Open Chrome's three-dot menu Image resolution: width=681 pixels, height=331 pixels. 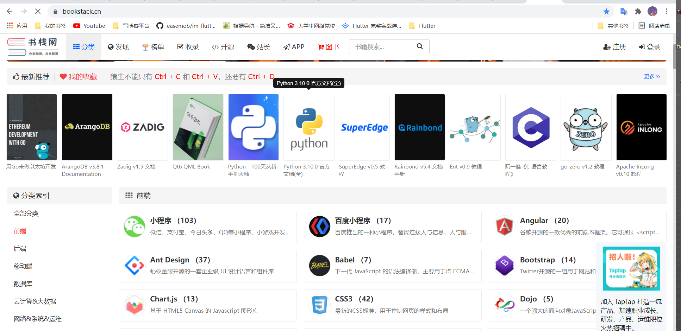[x=666, y=12]
